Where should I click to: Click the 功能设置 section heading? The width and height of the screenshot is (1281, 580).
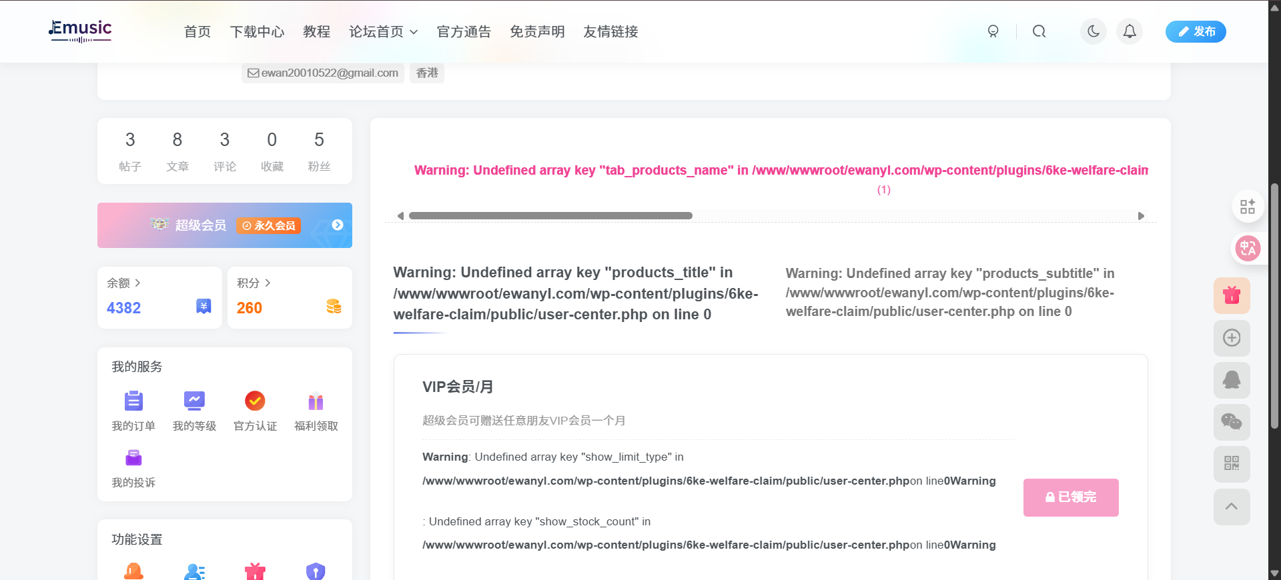[x=137, y=539]
